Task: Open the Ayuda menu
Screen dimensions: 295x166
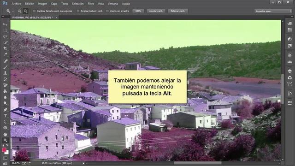Action: pyautogui.click(x=126, y=4)
